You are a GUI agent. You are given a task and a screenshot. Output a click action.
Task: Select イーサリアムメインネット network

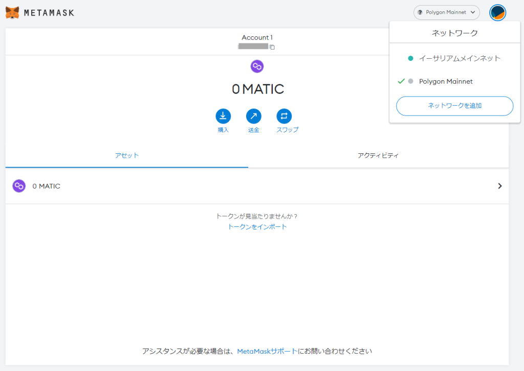click(x=454, y=58)
